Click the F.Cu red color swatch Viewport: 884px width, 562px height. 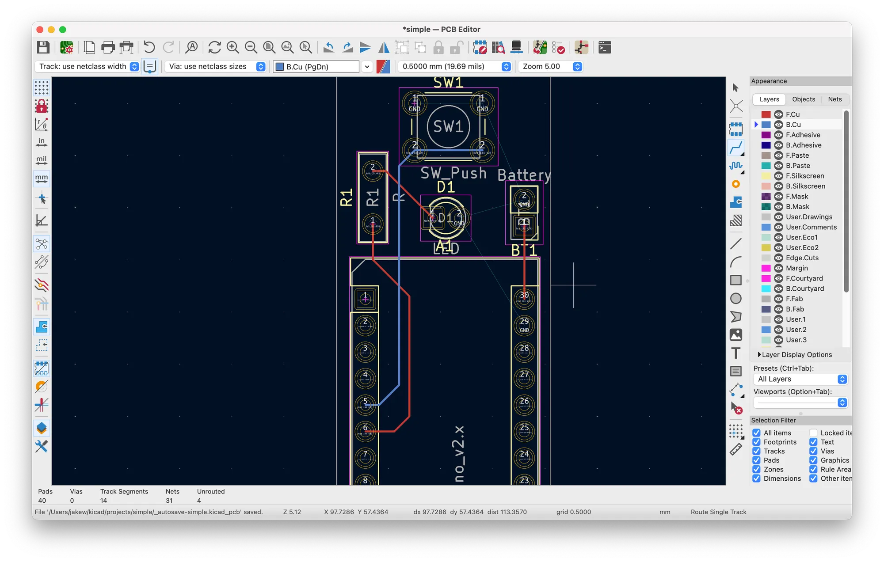point(766,114)
